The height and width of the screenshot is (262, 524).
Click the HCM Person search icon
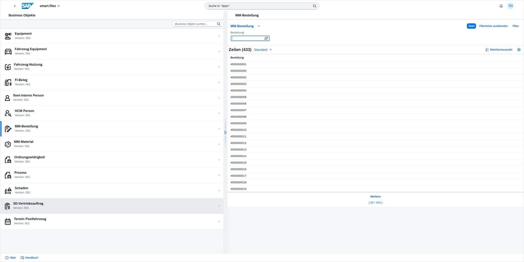pos(8,113)
